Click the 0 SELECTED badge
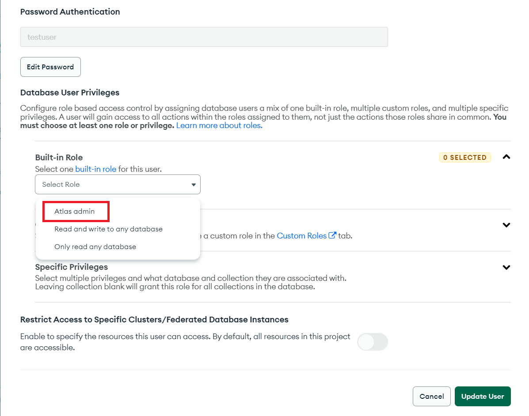 465,157
